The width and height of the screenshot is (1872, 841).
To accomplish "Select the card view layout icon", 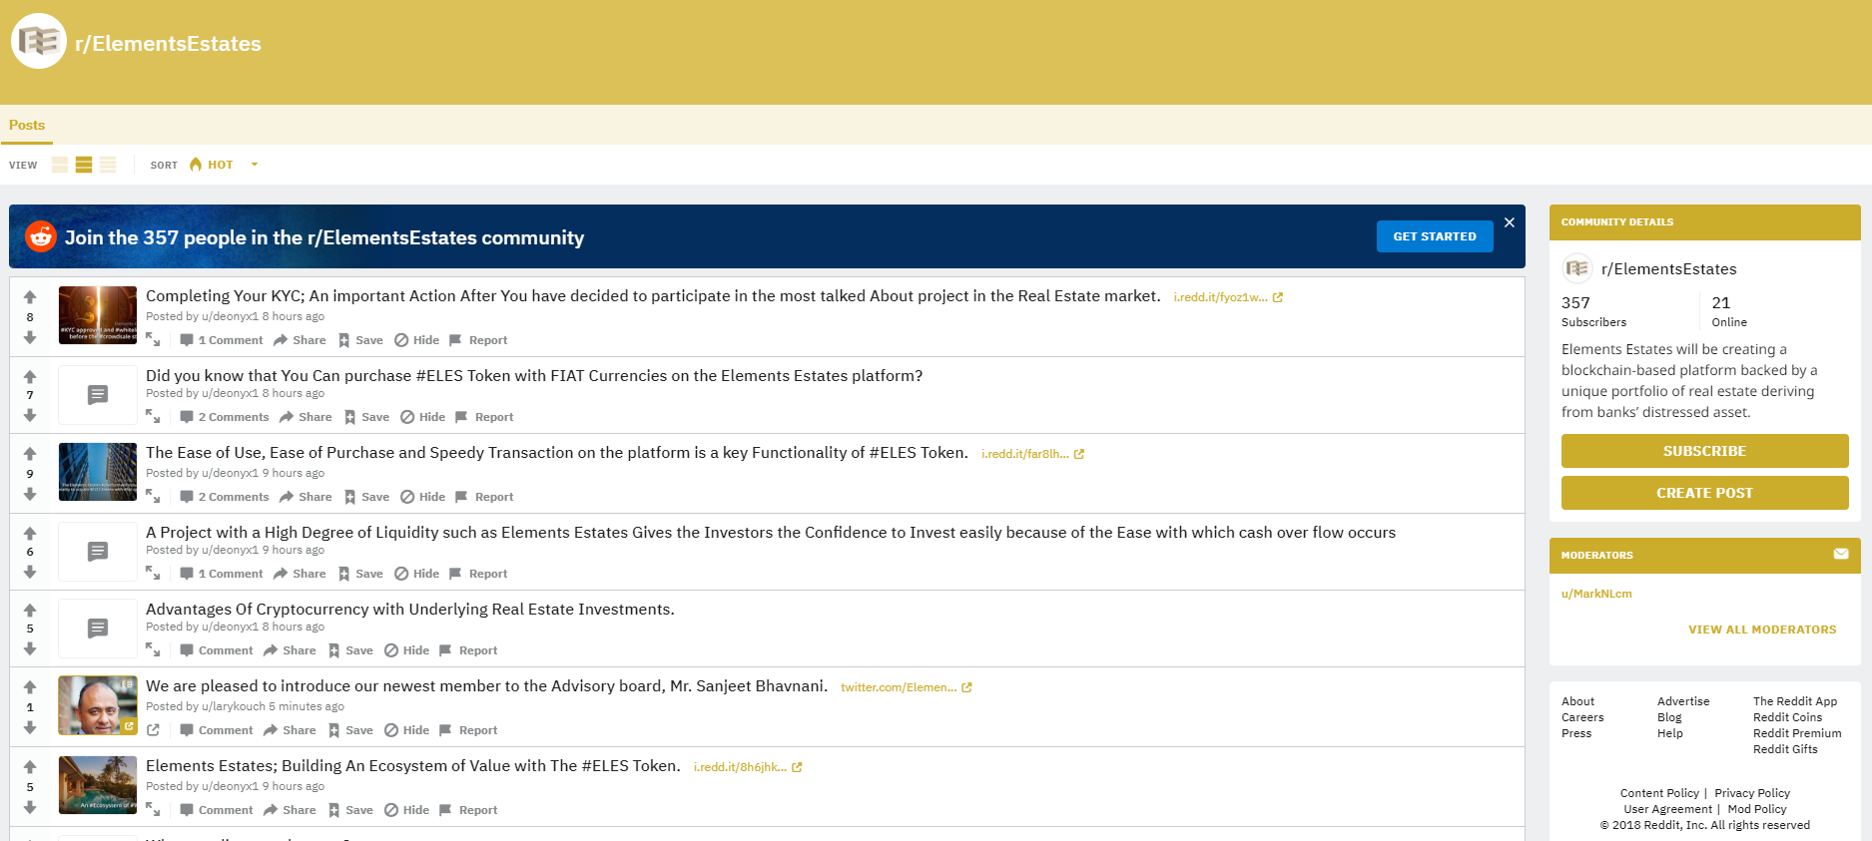I will [x=60, y=165].
